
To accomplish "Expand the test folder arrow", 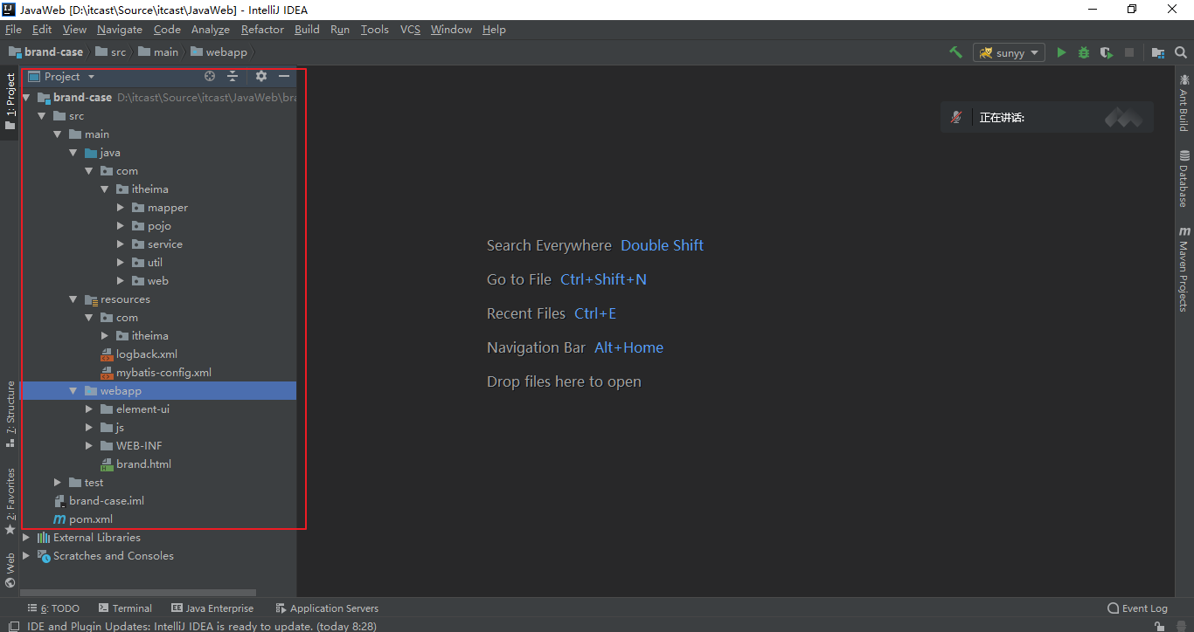I will coord(59,483).
